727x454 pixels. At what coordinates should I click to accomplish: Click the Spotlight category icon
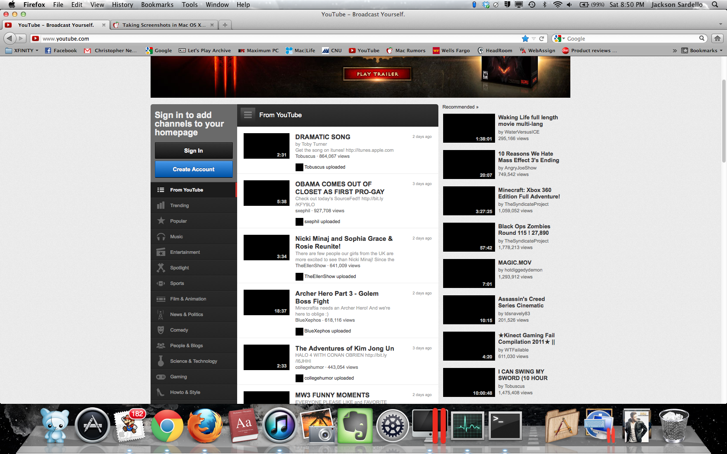[161, 268]
